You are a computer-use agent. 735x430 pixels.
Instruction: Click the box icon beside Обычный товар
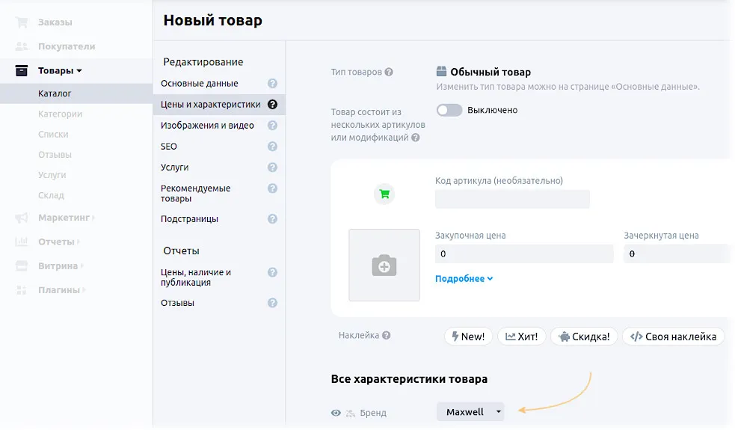442,71
